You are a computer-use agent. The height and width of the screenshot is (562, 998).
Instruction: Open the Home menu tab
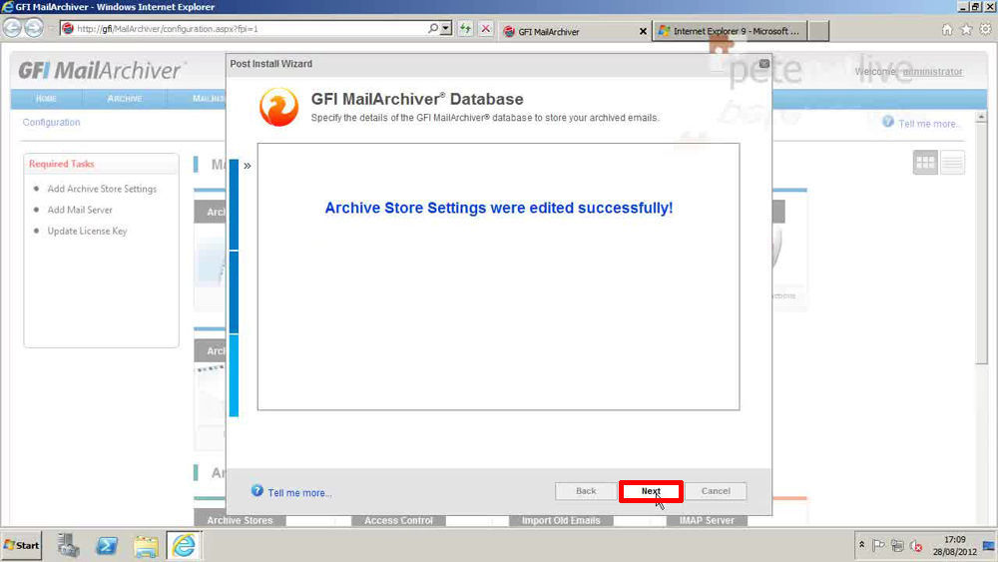[47, 99]
